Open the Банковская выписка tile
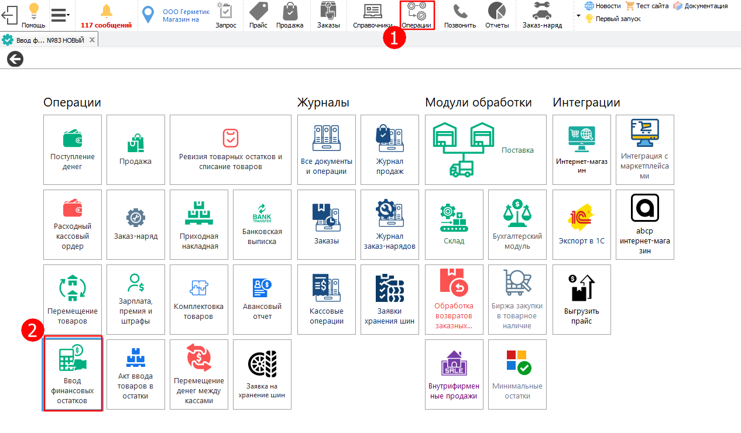 [262, 225]
